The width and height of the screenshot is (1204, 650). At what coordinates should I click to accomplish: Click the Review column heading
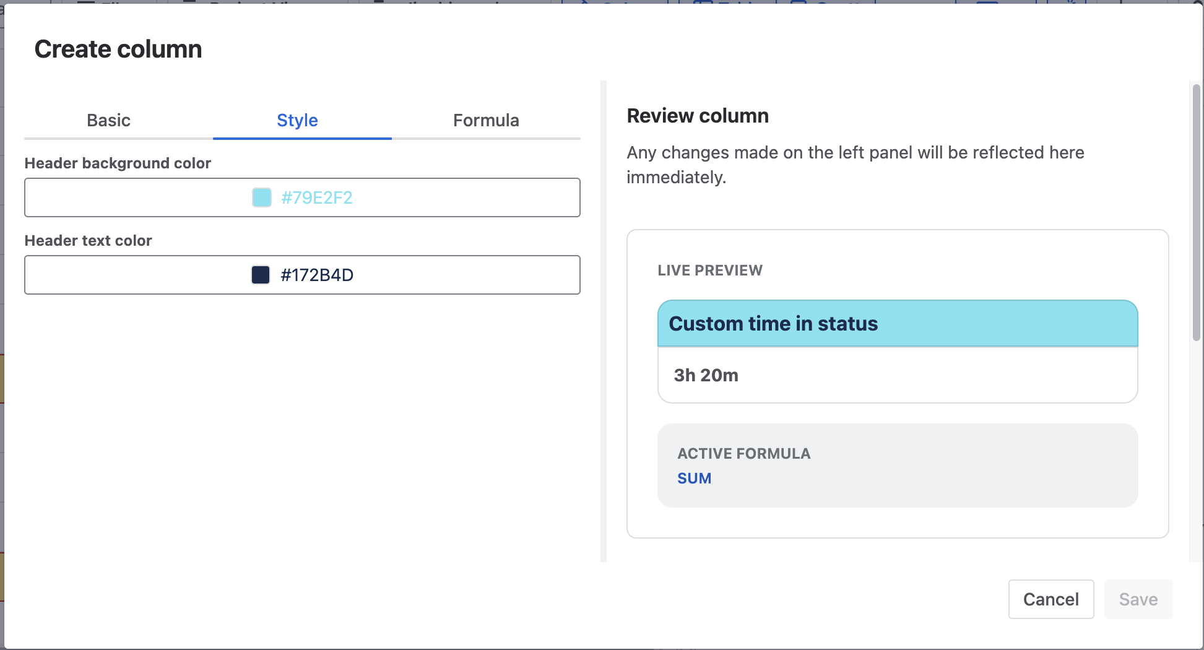click(698, 116)
